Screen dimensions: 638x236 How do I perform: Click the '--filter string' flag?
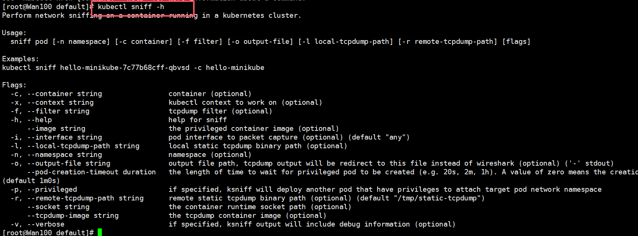pyautogui.click(x=58, y=111)
